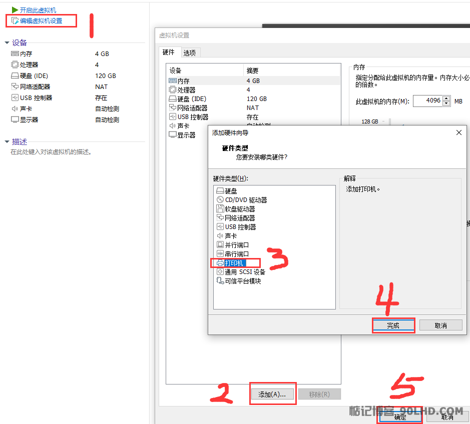Choose 硬盘 icon in hardware wizard list
The height and width of the screenshot is (424, 470).
(x=220, y=190)
